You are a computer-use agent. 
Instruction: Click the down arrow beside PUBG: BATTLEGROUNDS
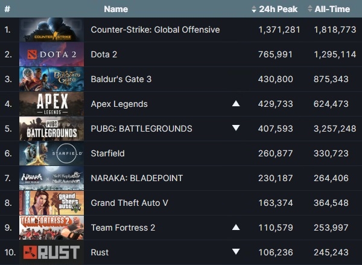(236, 128)
